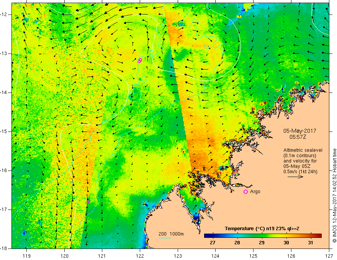Click the 0.5m/s velocity scale arrow
The height and width of the screenshot is (260, 337).
pyautogui.click(x=295, y=177)
